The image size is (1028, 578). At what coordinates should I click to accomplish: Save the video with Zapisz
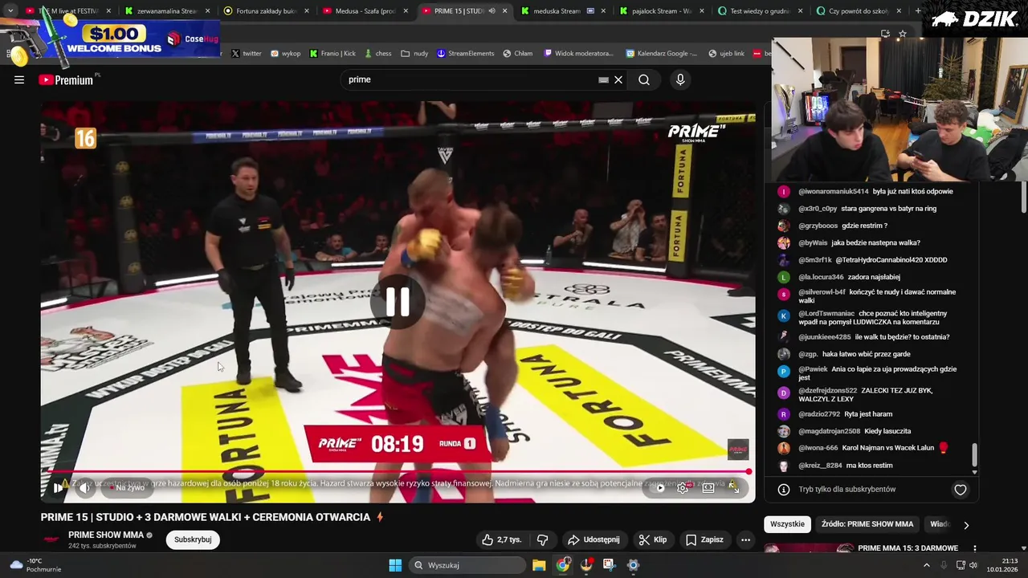tap(704, 539)
